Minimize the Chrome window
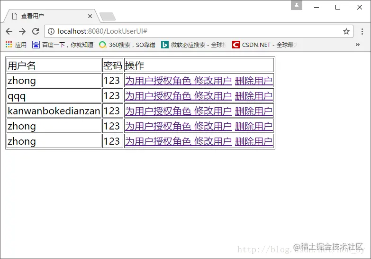371x259 pixels. tap(317, 7)
